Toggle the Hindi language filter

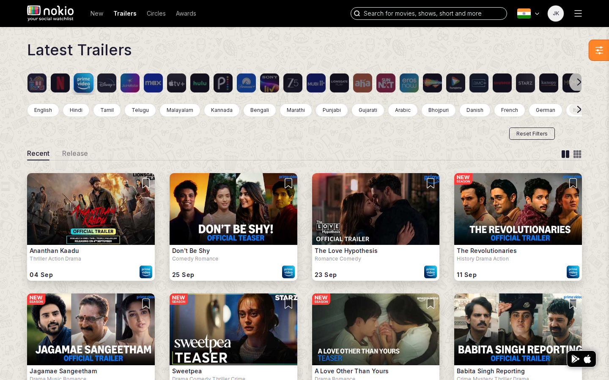pyautogui.click(x=76, y=110)
